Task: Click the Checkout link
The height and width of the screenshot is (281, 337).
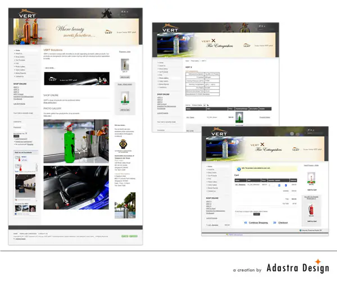Action: pos(283,223)
